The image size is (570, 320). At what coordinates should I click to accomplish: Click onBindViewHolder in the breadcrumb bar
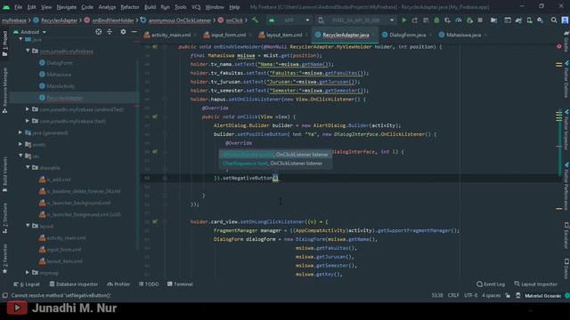(109, 20)
